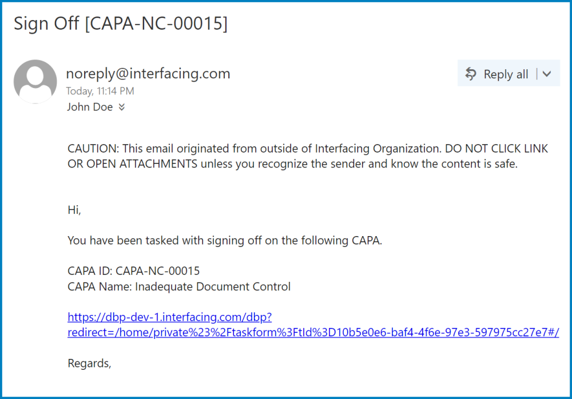This screenshot has height=399, width=572.
Task: Click the sender's profile avatar
Action: coord(35,82)
